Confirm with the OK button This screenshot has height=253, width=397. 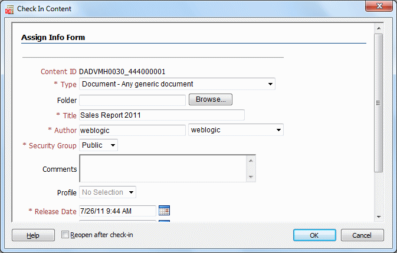(x=314, y=235)
